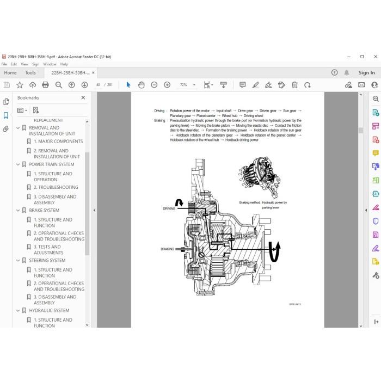Print the document with printer icon
The image size is (381, 381).
pyautogui.click(x=45, y=85)
